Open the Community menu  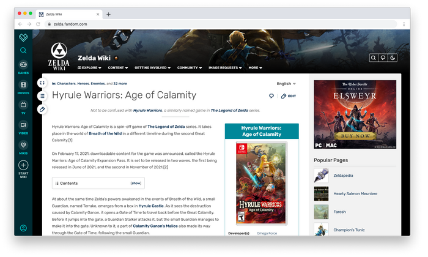click(x=190, y=67)
